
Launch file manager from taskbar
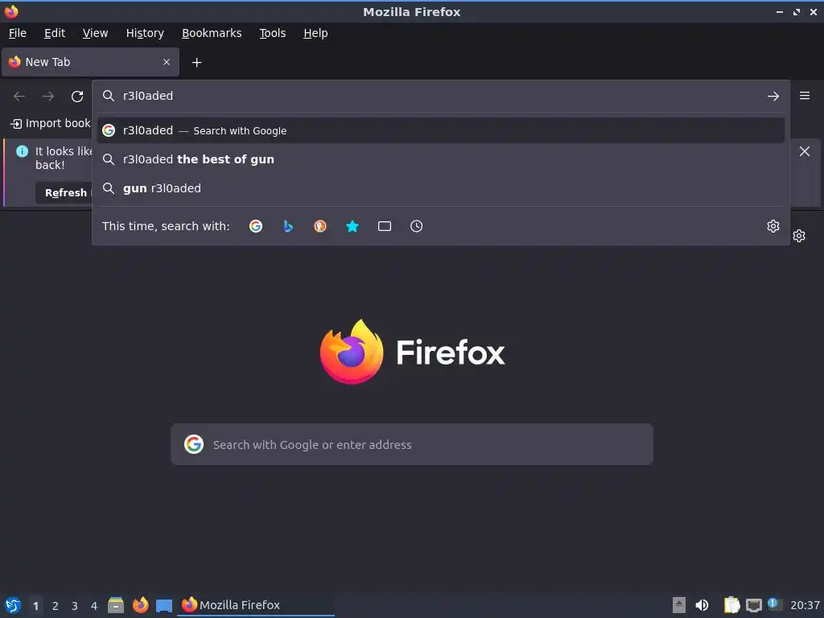[x=116, y=605]
